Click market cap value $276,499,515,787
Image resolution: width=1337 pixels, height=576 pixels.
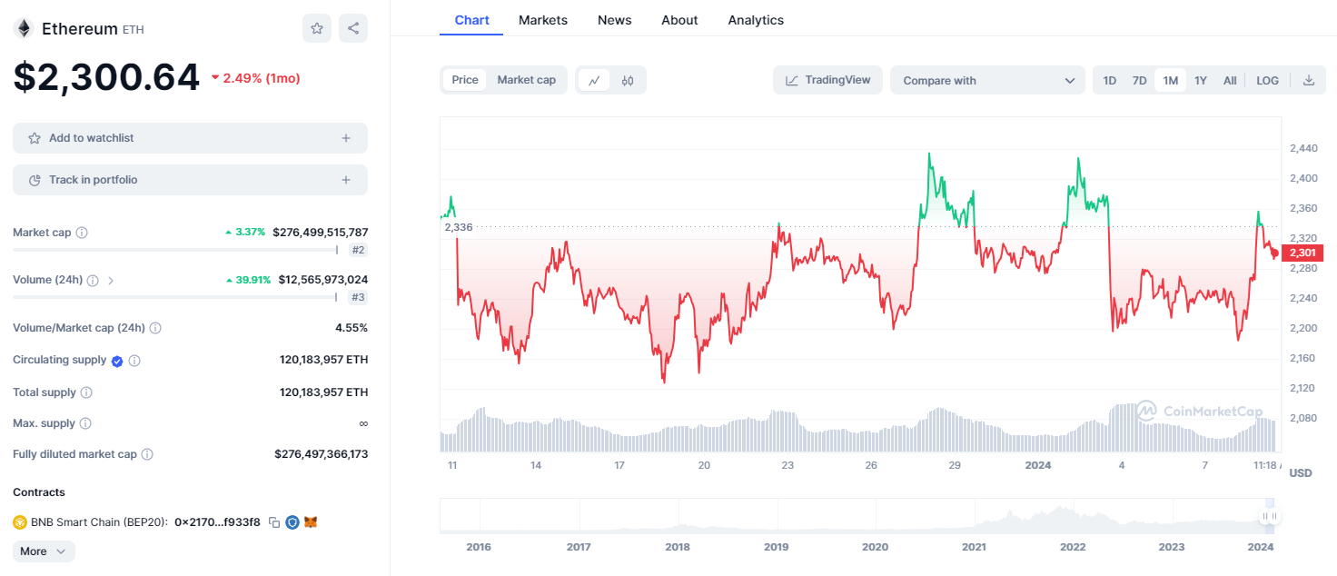[321, 233]
